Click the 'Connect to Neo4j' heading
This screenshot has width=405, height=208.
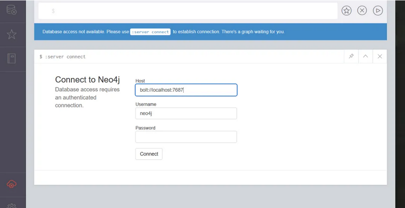(87, 80)
